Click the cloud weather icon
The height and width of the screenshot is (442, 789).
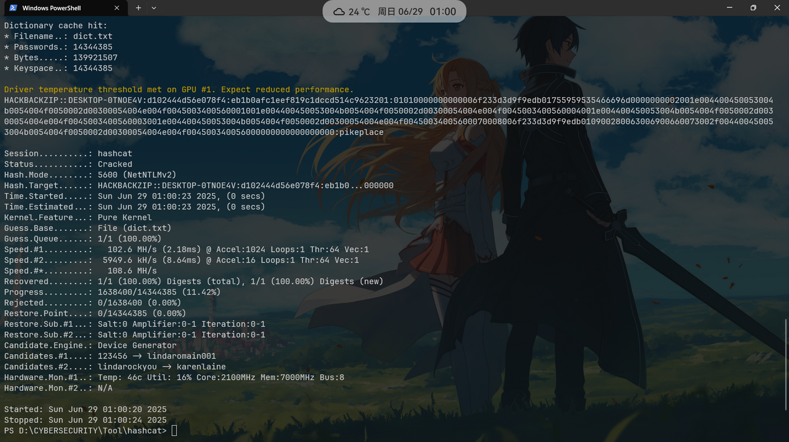[339, 12]
